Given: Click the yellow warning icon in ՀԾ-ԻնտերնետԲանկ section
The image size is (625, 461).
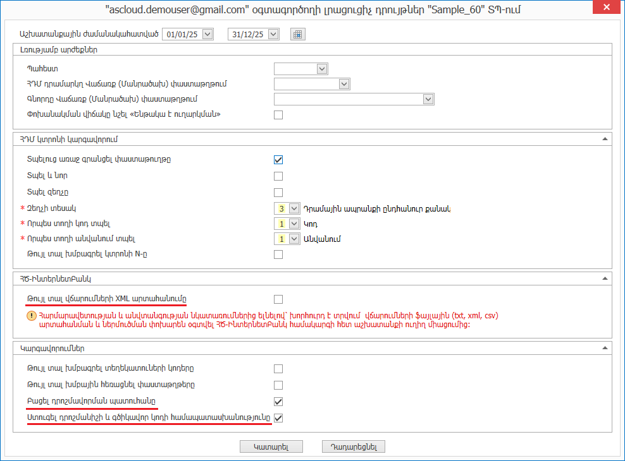Looking at the screenshot, I should click(31, 316).
